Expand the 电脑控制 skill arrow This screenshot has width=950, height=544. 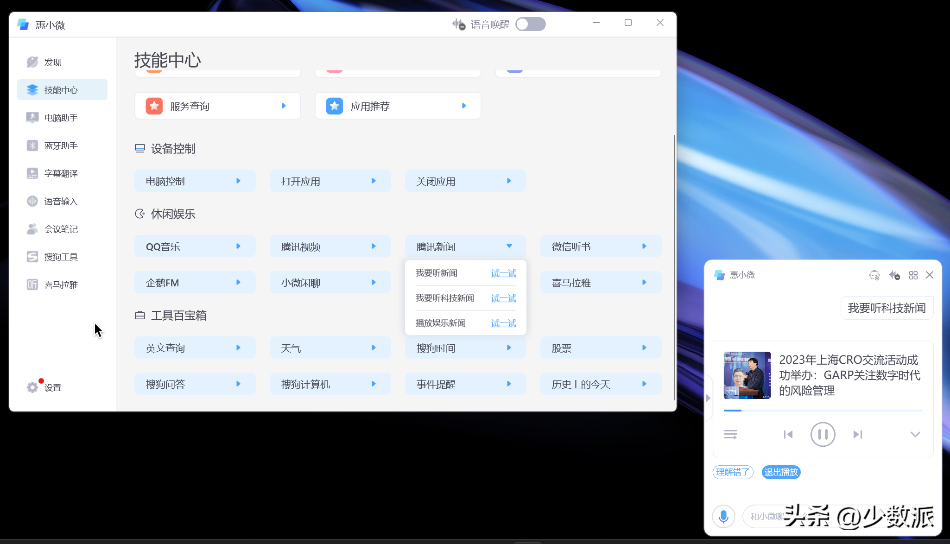pyautogui.click(x=239, y=181)
